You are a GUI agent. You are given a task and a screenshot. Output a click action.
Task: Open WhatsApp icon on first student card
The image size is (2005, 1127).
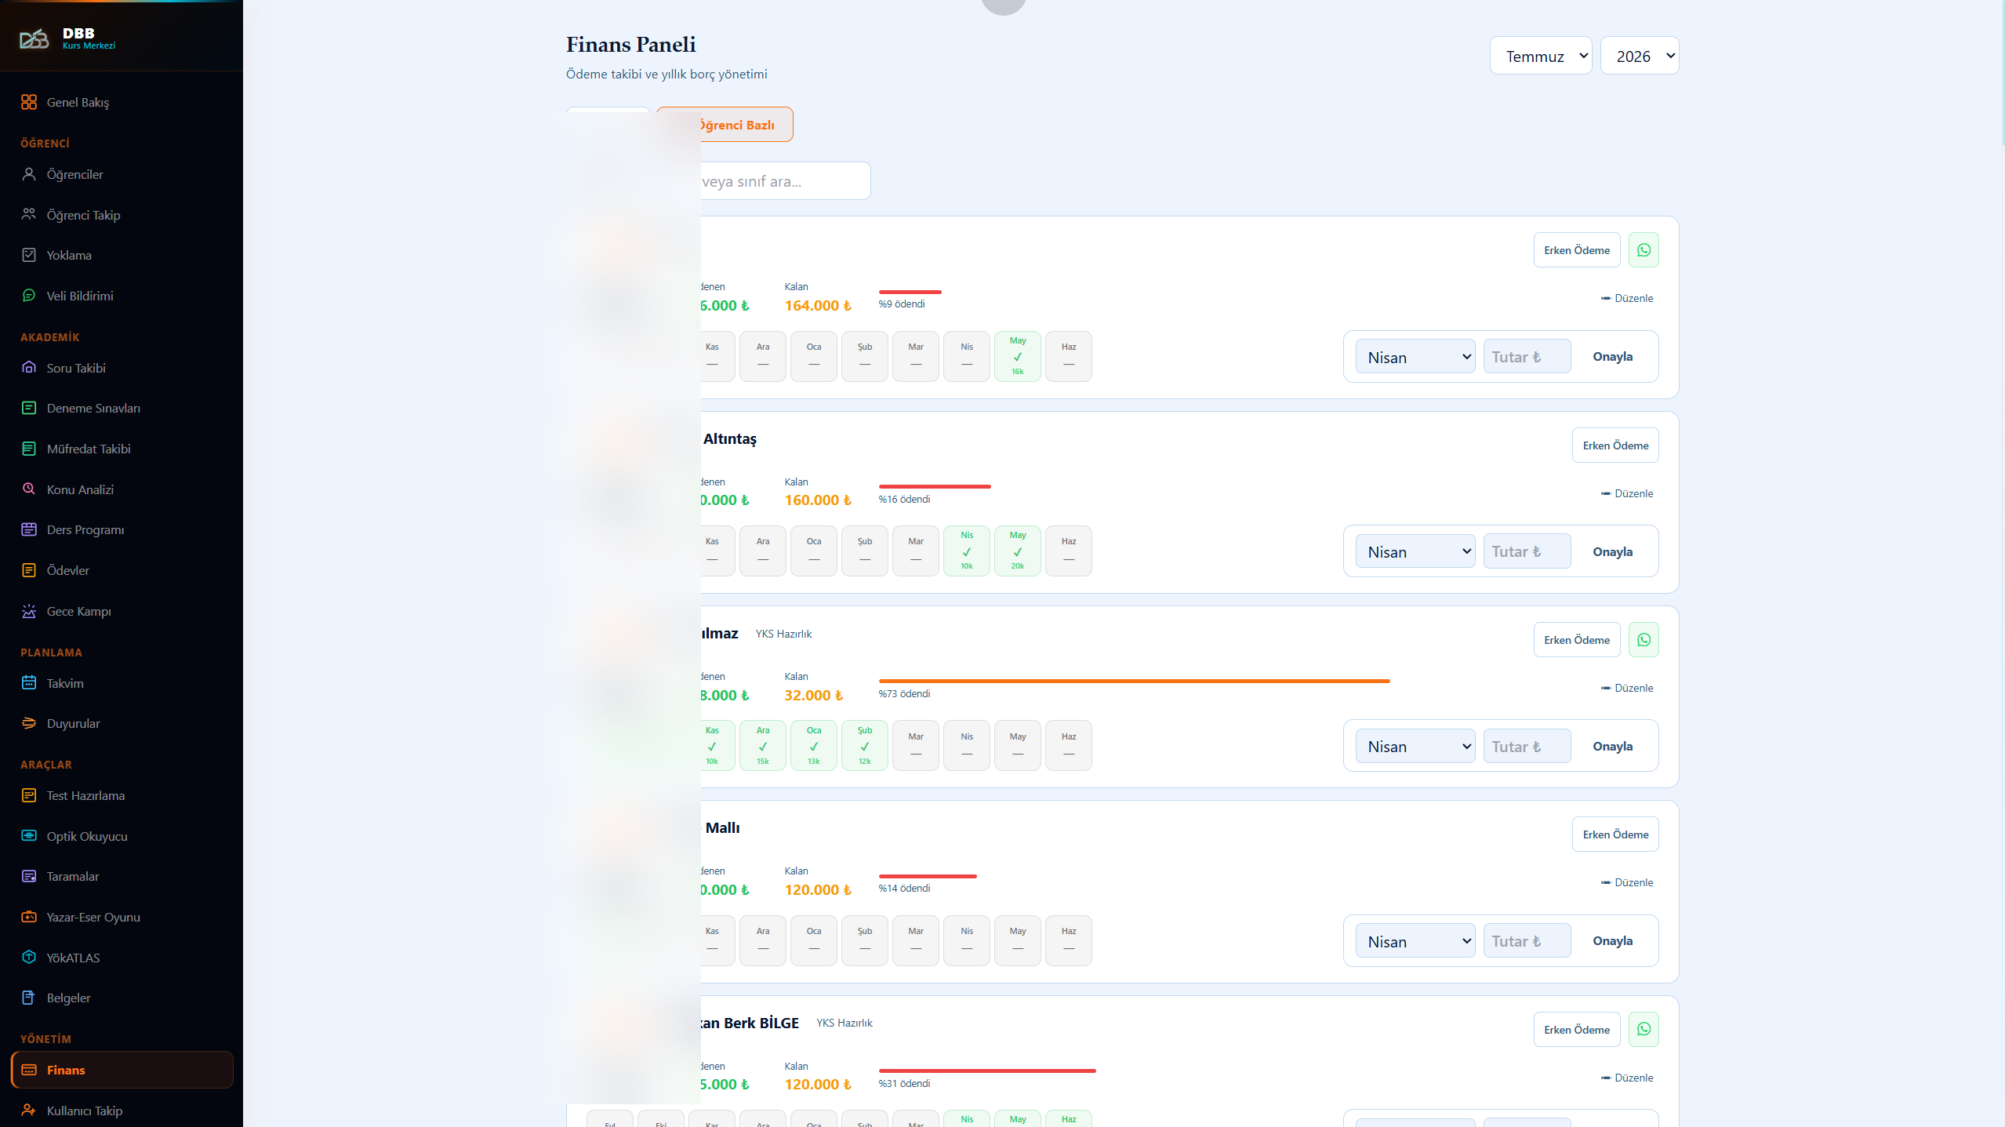[1644, 250]
